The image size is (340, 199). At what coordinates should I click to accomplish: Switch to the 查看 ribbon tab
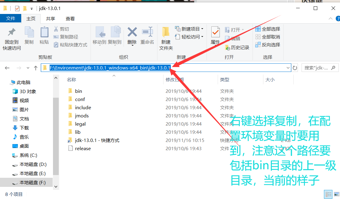(x=70, y=19)
